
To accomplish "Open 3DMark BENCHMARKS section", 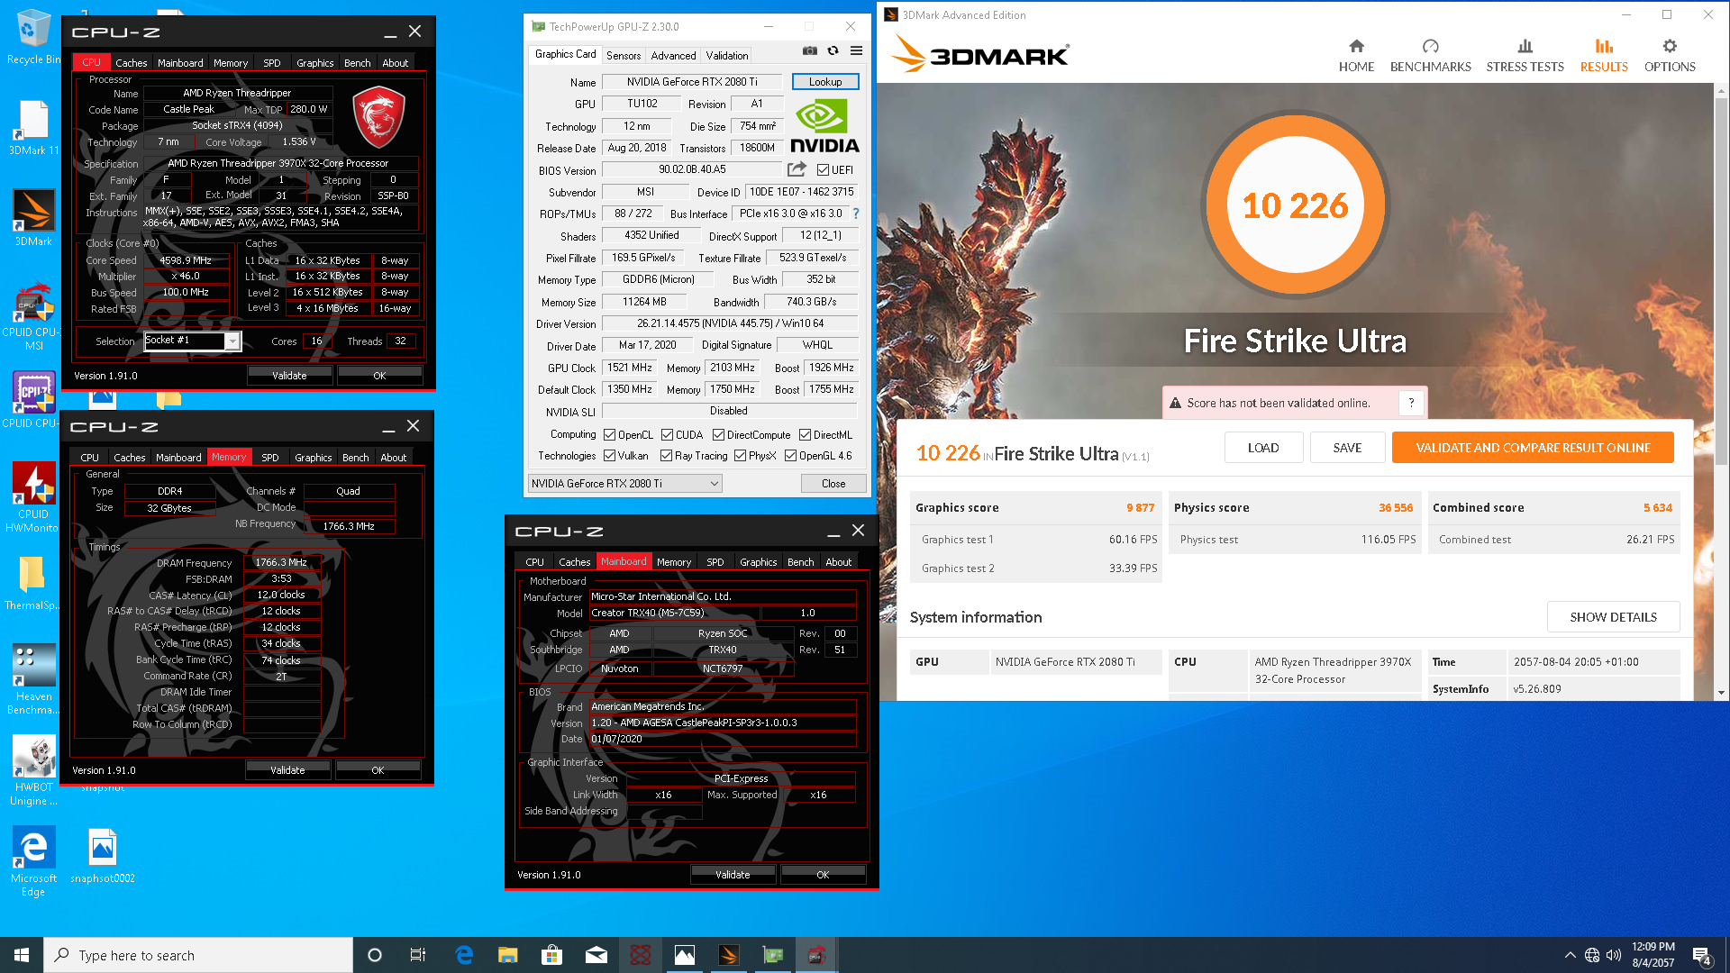I will [x=1430, y=56].
